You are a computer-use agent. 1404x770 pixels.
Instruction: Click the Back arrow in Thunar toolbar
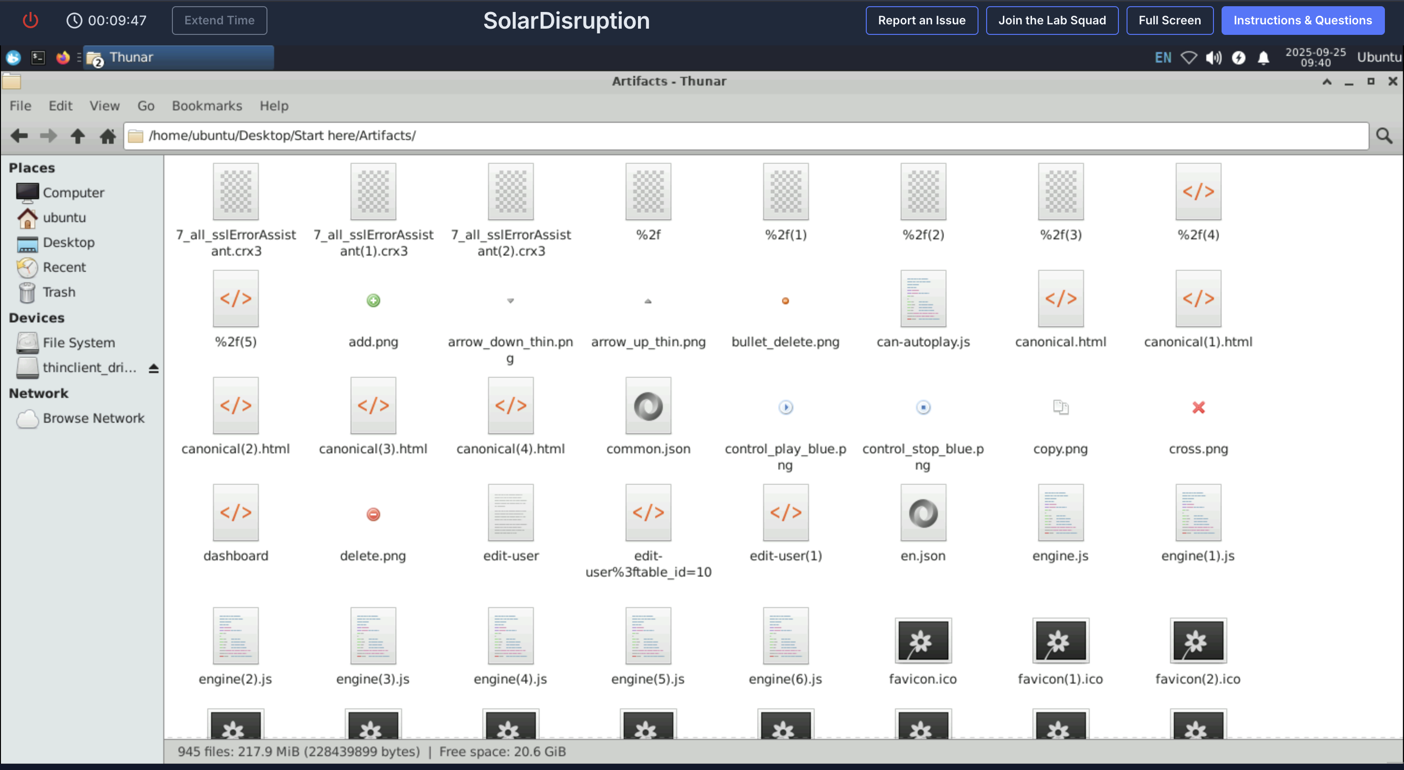click(x=19, y=135)
